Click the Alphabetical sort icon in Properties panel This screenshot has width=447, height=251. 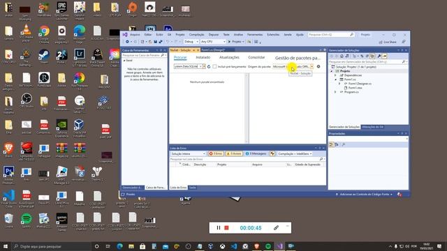click(337, 144)
